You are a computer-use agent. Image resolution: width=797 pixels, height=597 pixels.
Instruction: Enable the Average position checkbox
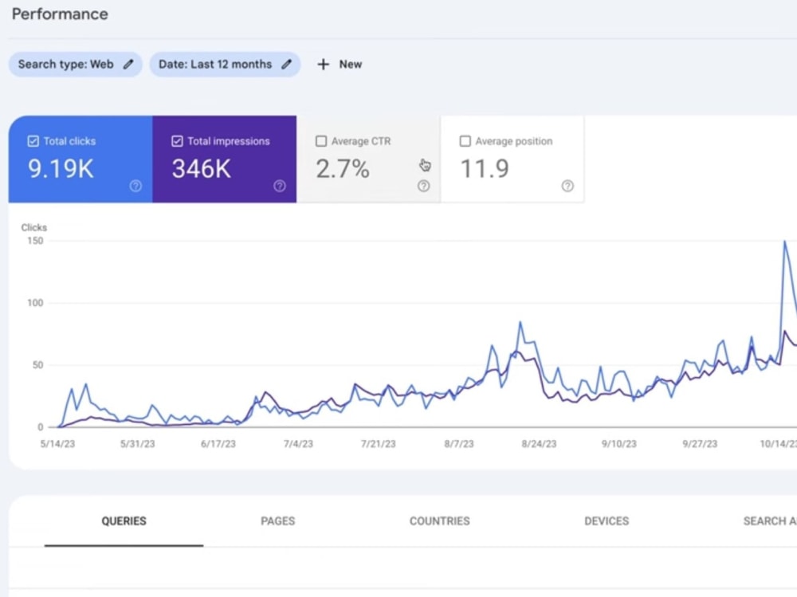coord(465,141)
